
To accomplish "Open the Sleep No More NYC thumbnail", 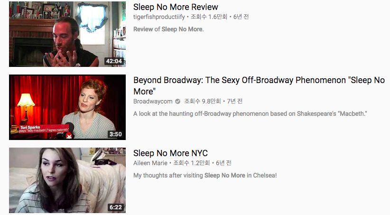I will (67, 180).
